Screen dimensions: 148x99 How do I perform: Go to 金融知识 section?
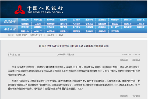[x=102, y=31]
